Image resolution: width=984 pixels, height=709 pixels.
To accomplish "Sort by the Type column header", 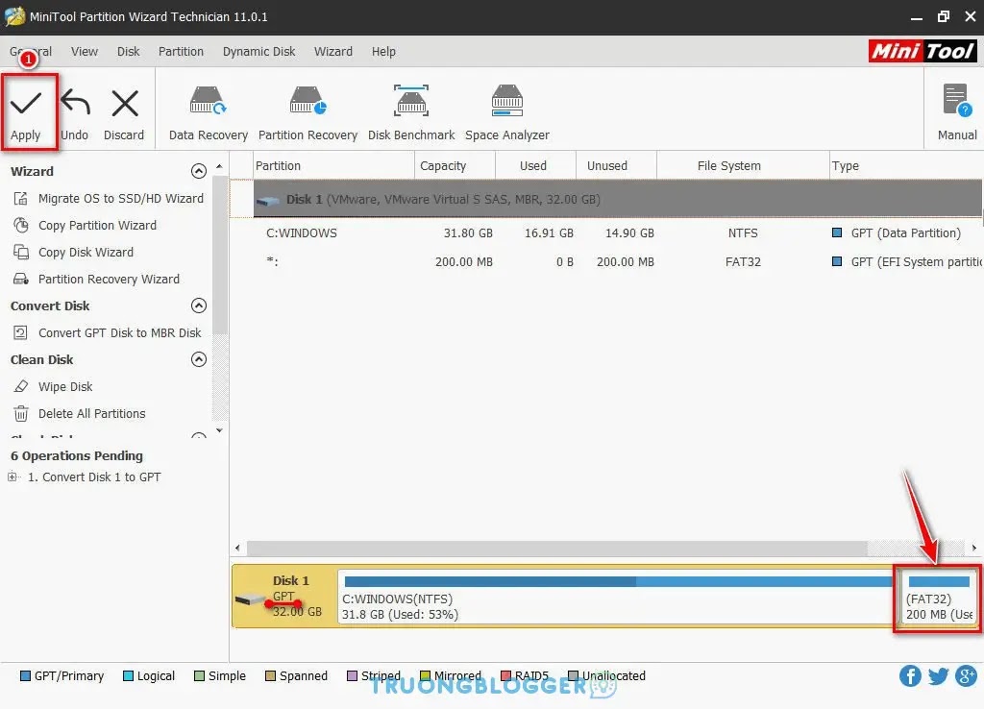I will pos(906,165).
